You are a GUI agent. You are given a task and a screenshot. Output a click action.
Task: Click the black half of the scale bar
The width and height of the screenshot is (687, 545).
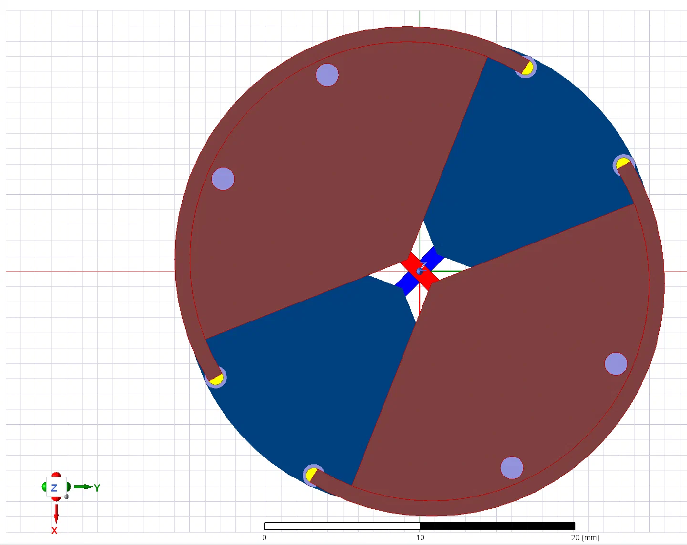(x=498, y=526)
